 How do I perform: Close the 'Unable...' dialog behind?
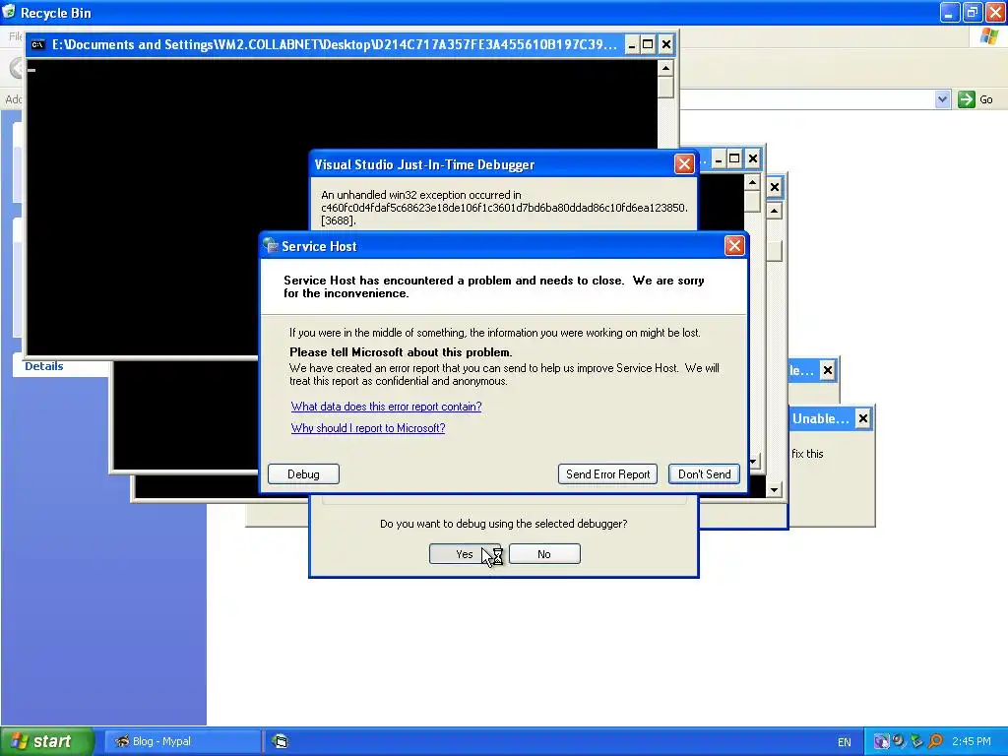tap(862, 419)
